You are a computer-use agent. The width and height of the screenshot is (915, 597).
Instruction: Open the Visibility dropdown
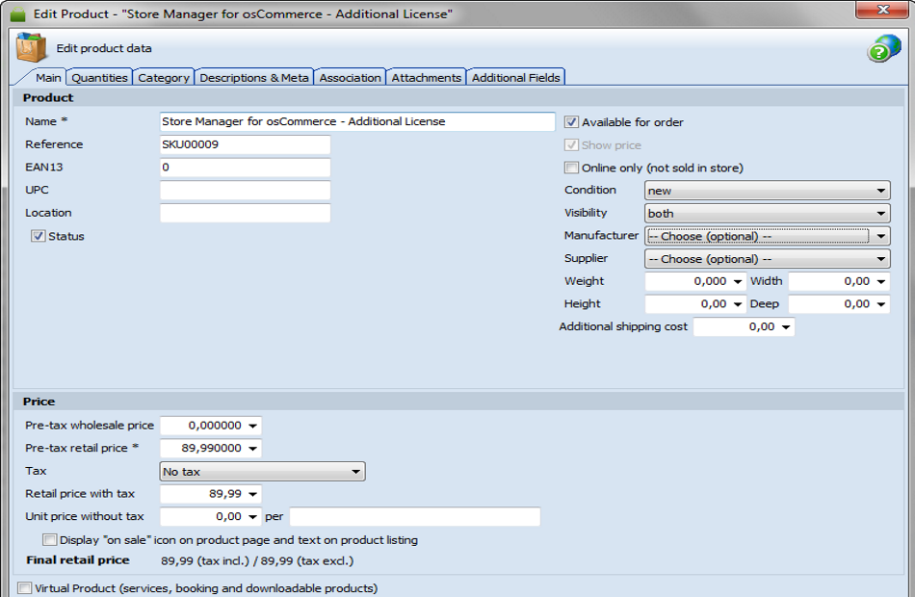pyautogui.click(x=767, y=213)
